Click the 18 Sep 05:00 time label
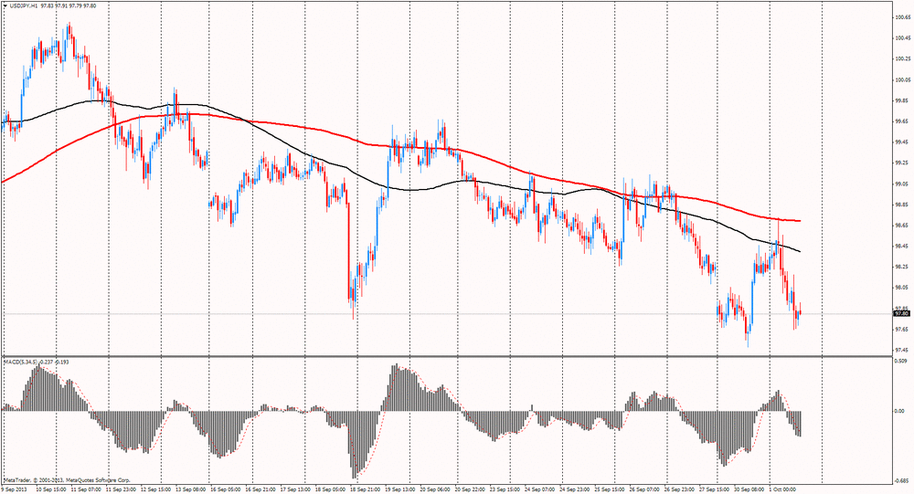This screenshot has width=914, height=494. (331, 490)
